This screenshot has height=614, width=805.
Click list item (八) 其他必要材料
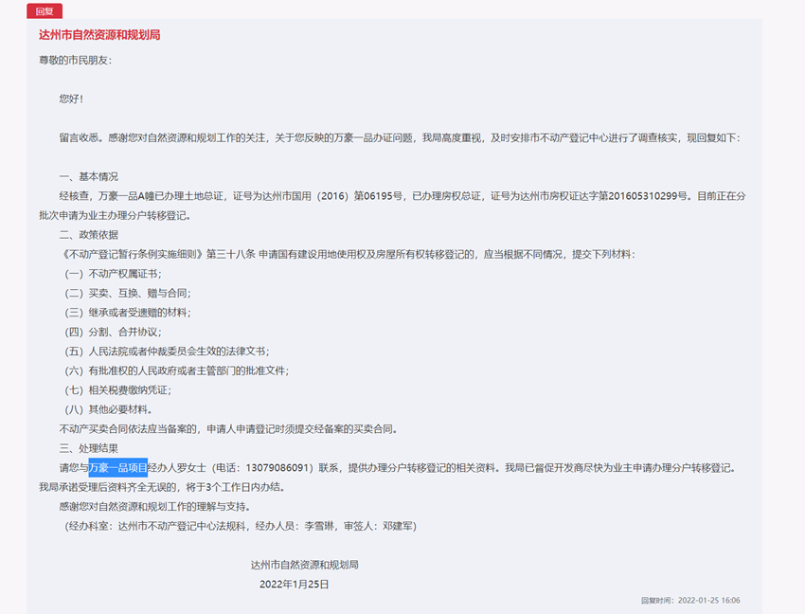[x=108, y=409]
